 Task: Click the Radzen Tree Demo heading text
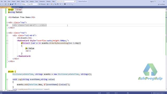coord(21,17)
